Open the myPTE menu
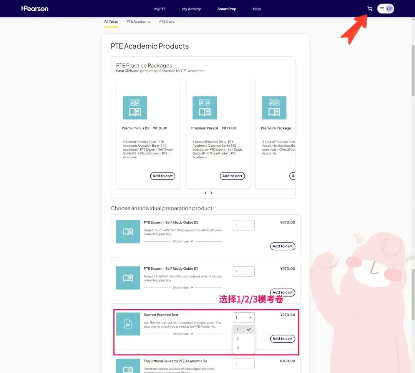Screen dimensions: 415x373 pos(160,9)
